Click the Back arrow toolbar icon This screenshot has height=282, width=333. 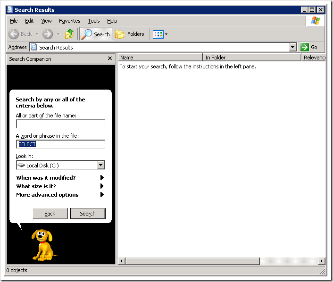pos(14,34)
